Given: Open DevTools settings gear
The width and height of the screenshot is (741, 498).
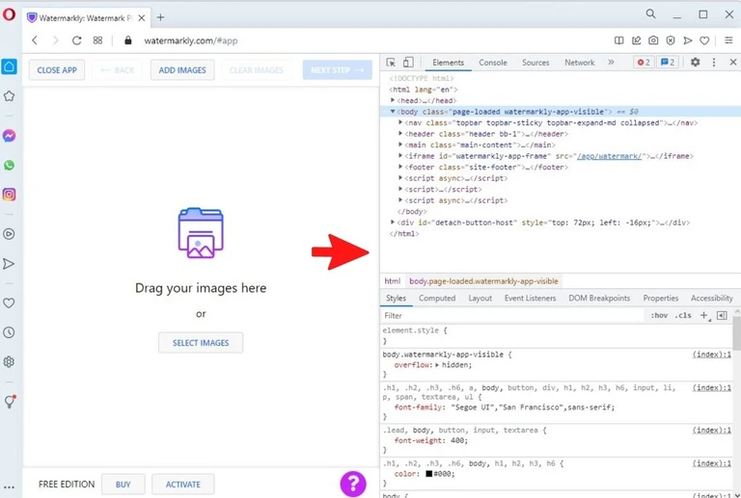Looking at the screenshot, I should coord(695,63).
